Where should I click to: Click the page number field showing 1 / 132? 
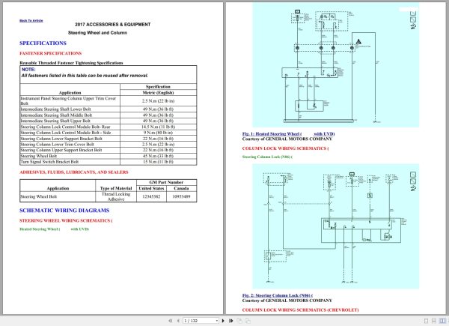pyautogui.click(x=199, y=321)
